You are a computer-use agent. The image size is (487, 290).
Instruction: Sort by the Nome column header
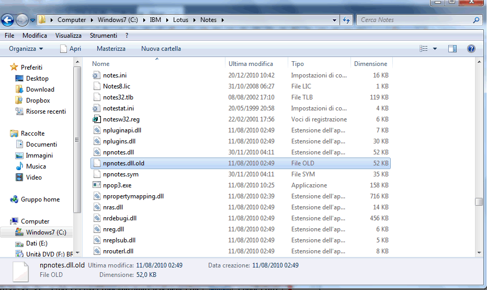tap(100, 64)
